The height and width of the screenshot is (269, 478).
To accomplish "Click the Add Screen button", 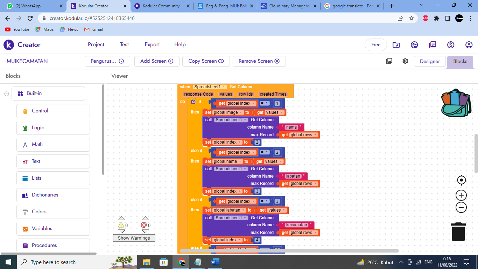I will coord(157,61).
